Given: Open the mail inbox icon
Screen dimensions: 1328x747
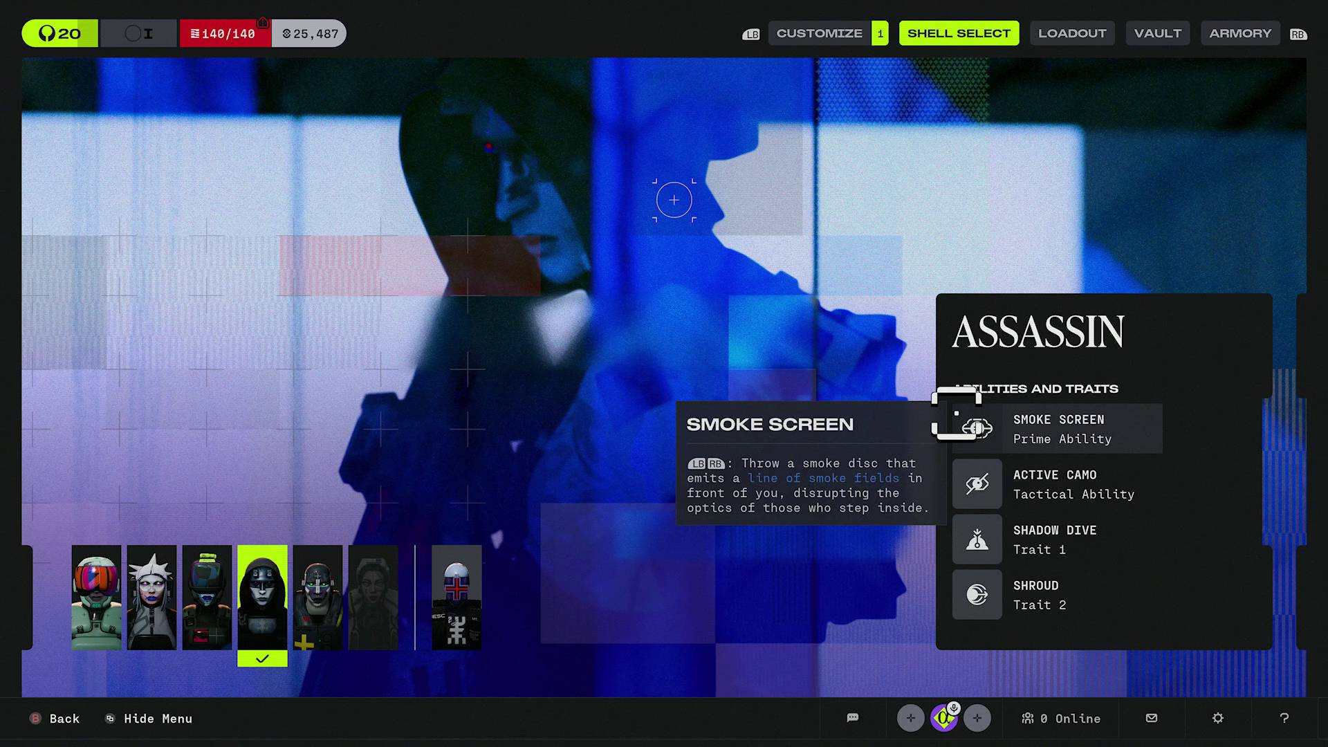Looking at the screenshot, I should tap(1152, 718).
